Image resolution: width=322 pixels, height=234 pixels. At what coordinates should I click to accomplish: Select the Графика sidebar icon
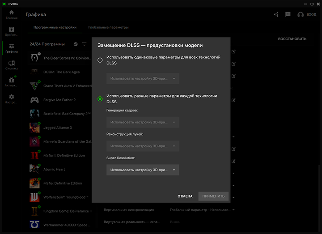point(12,46)
